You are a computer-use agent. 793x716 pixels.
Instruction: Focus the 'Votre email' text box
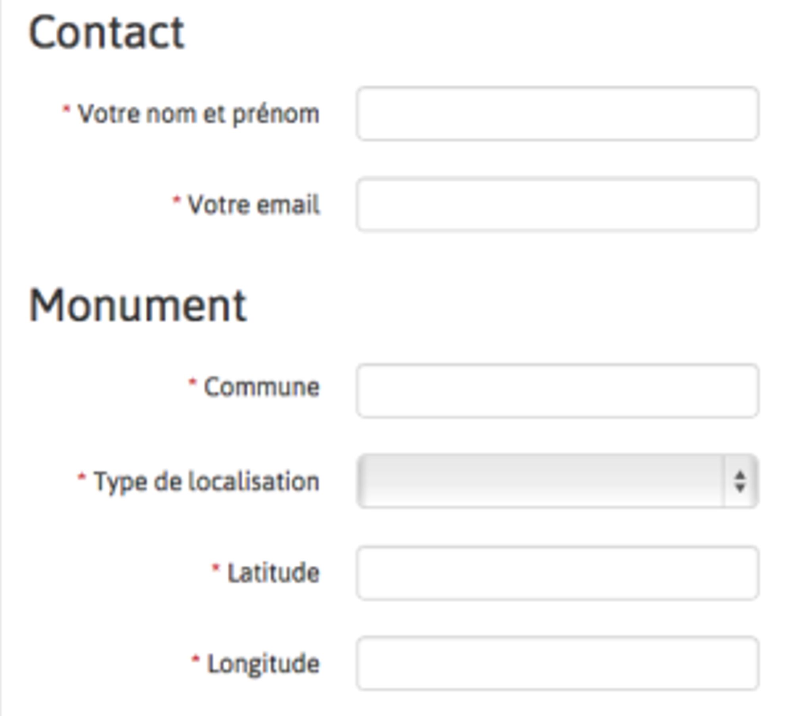(557, 204)
